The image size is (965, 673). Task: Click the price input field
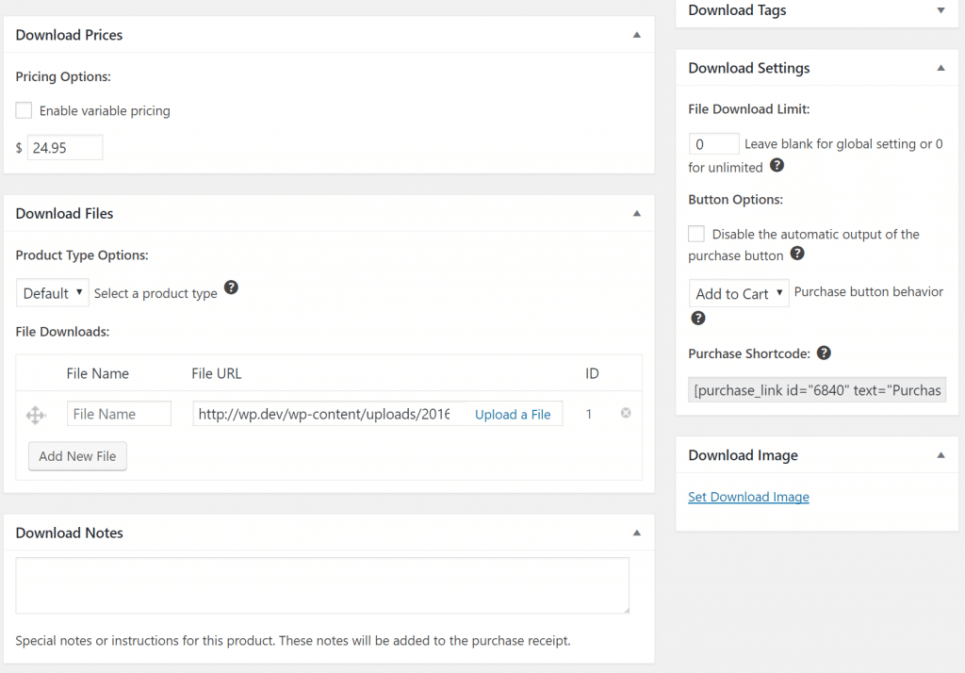[64, 148]
